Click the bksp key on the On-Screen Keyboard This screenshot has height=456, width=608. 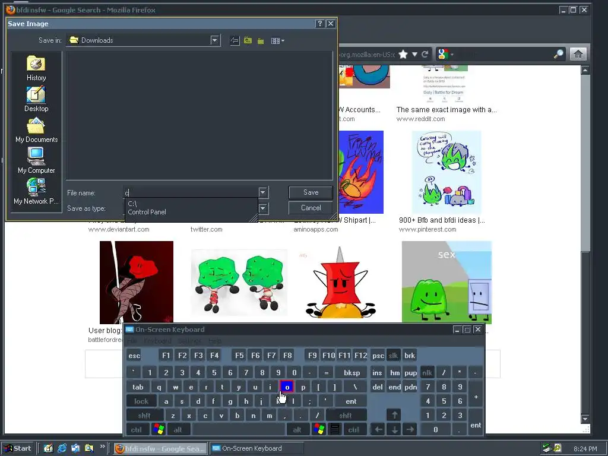pos(351,373)
